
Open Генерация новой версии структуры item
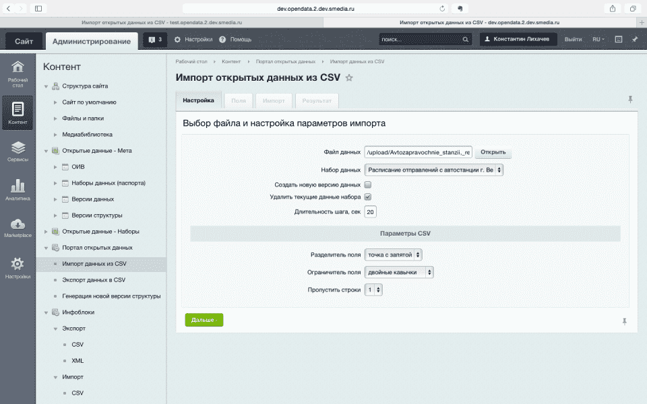click(111, 296)
